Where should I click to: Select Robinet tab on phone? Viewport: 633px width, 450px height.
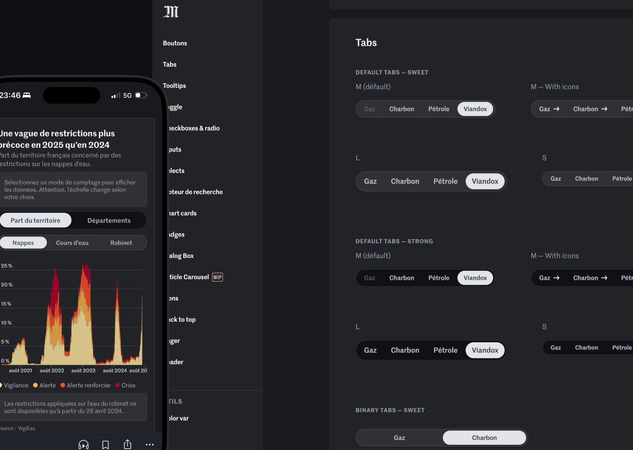[121, 243]
